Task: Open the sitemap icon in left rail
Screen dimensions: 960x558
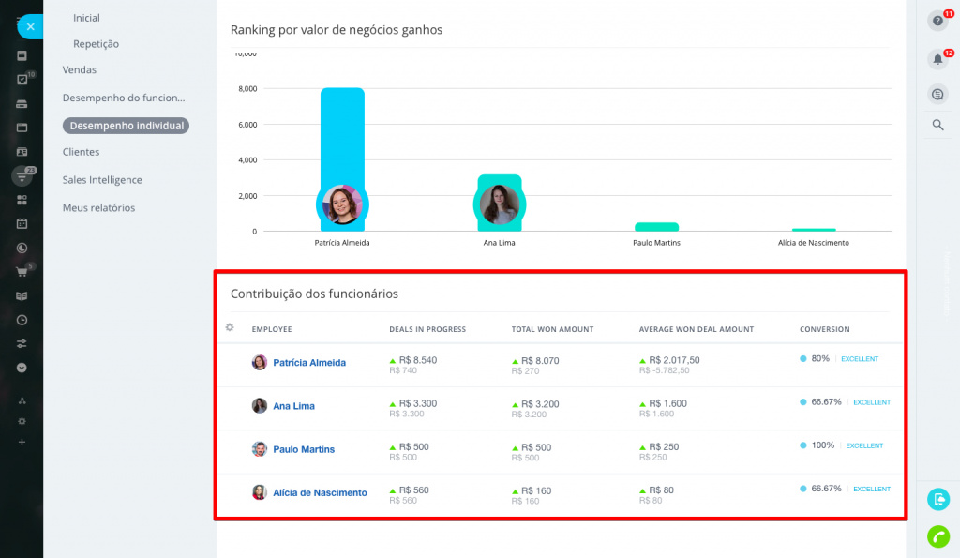Action: coord(22,401)
